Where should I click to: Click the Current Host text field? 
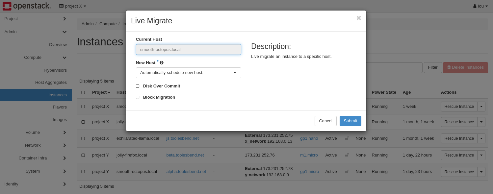pos(188,50)
